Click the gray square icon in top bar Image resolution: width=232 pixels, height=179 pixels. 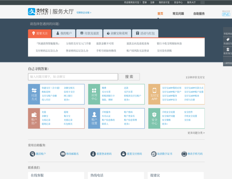click(202, 3)
